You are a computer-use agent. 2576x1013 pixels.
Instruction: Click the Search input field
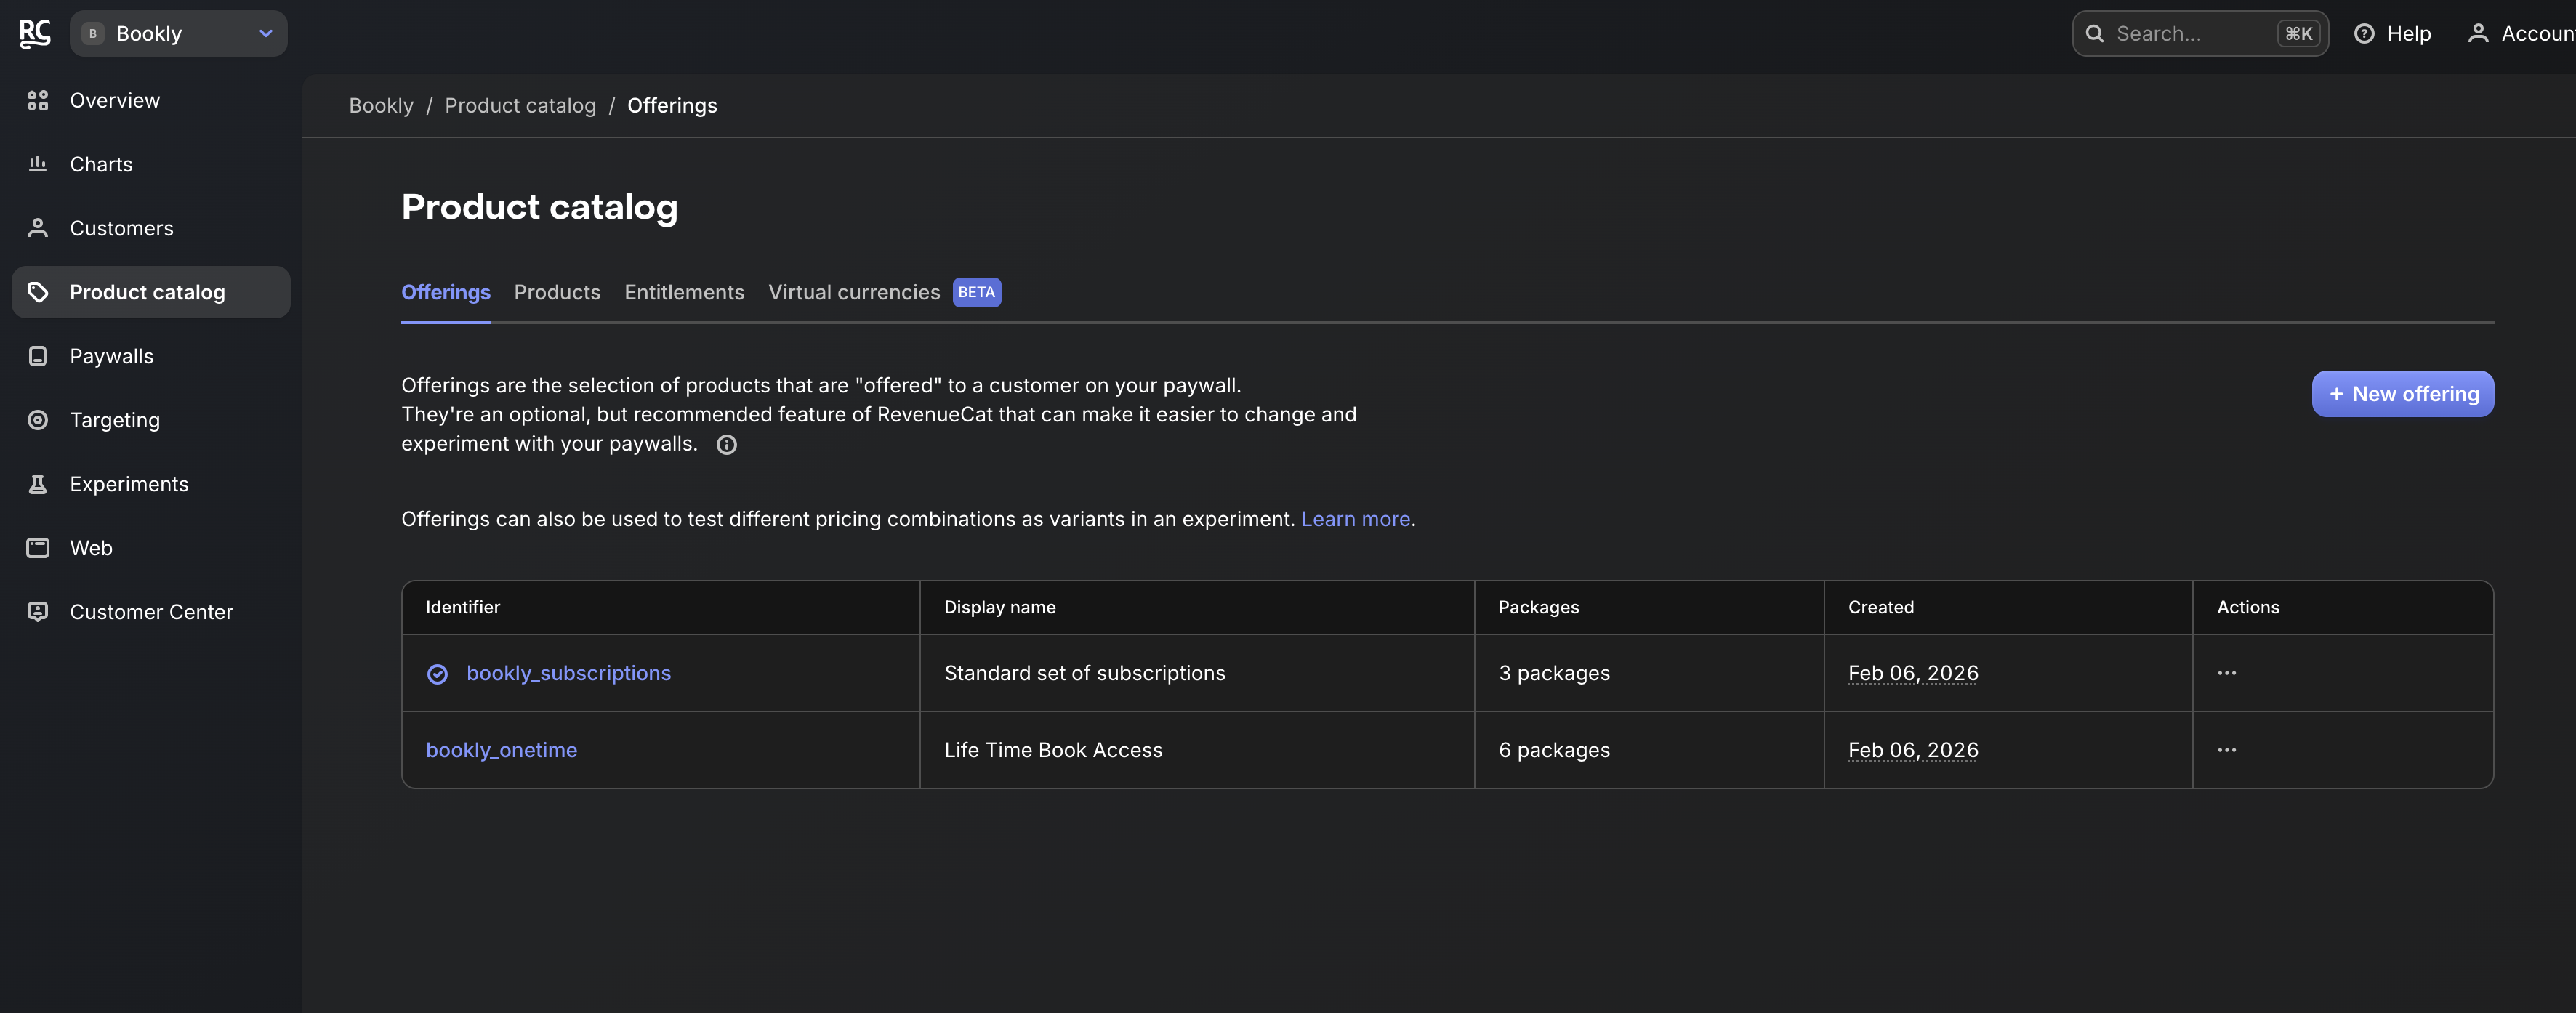pos(2200,34)
